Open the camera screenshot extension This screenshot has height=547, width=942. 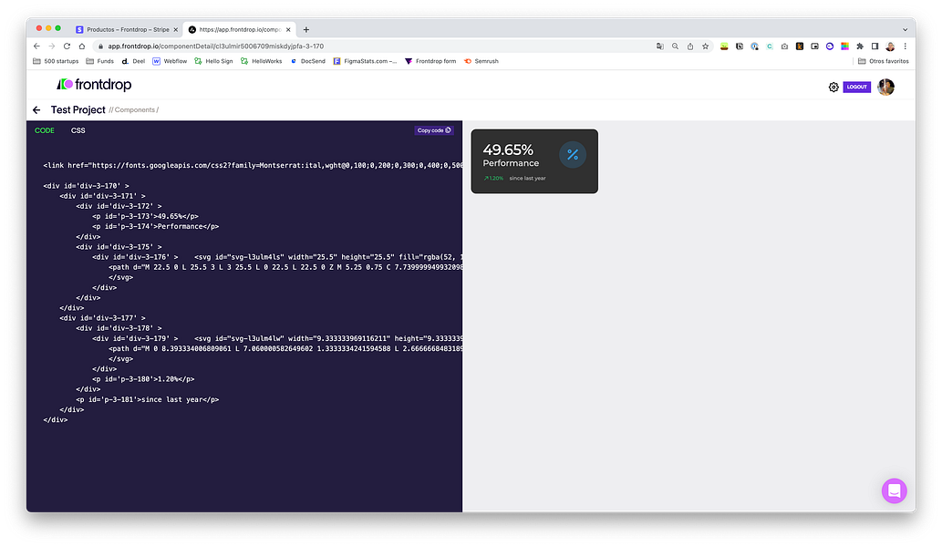[784, 46]
